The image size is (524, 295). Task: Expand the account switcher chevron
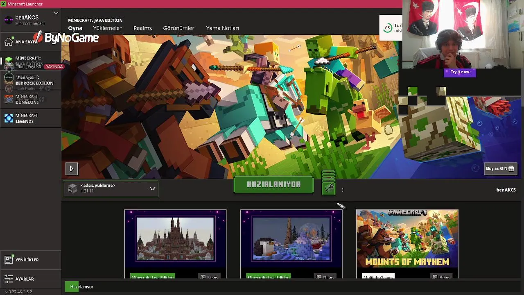tap(56, 13)
